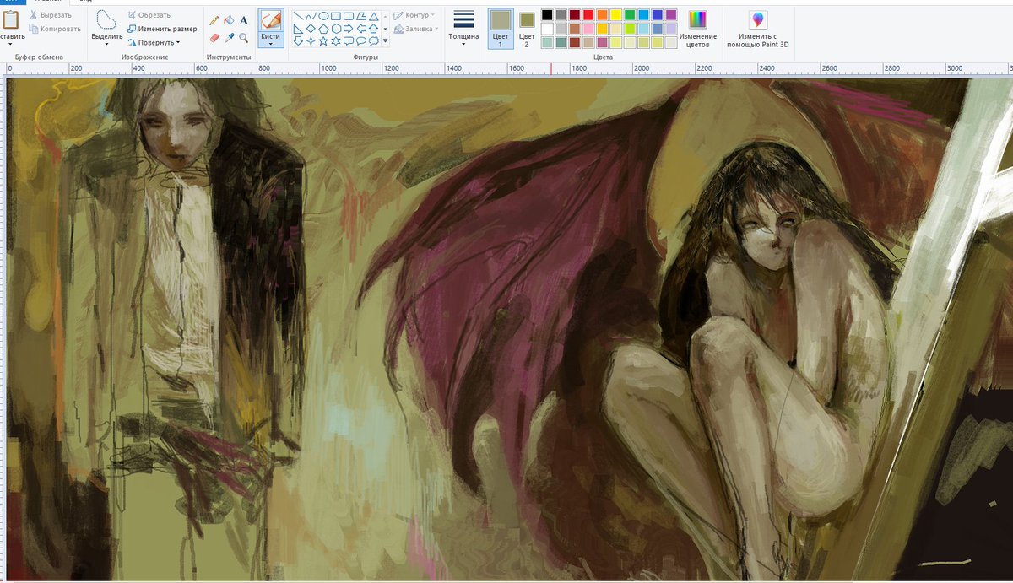Pick the black color swatch
The image size is (1013, 583).
(547, 15)
